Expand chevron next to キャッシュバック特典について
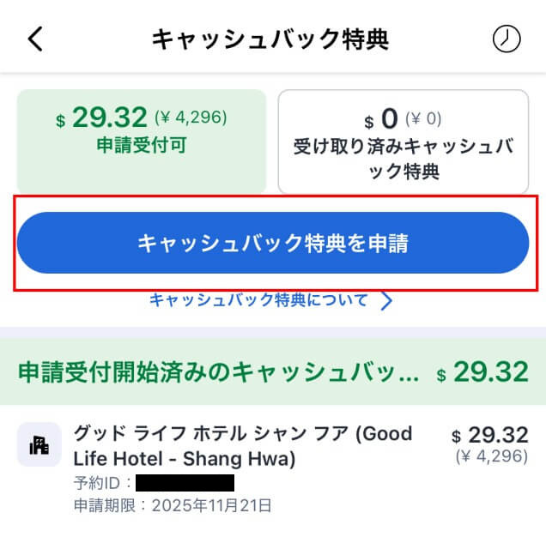The image size is (546, 549). [x=386, y=301]
